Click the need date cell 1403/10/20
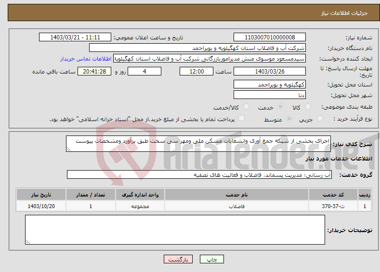This screenshot has height=272, width=380. pos(41,206)
